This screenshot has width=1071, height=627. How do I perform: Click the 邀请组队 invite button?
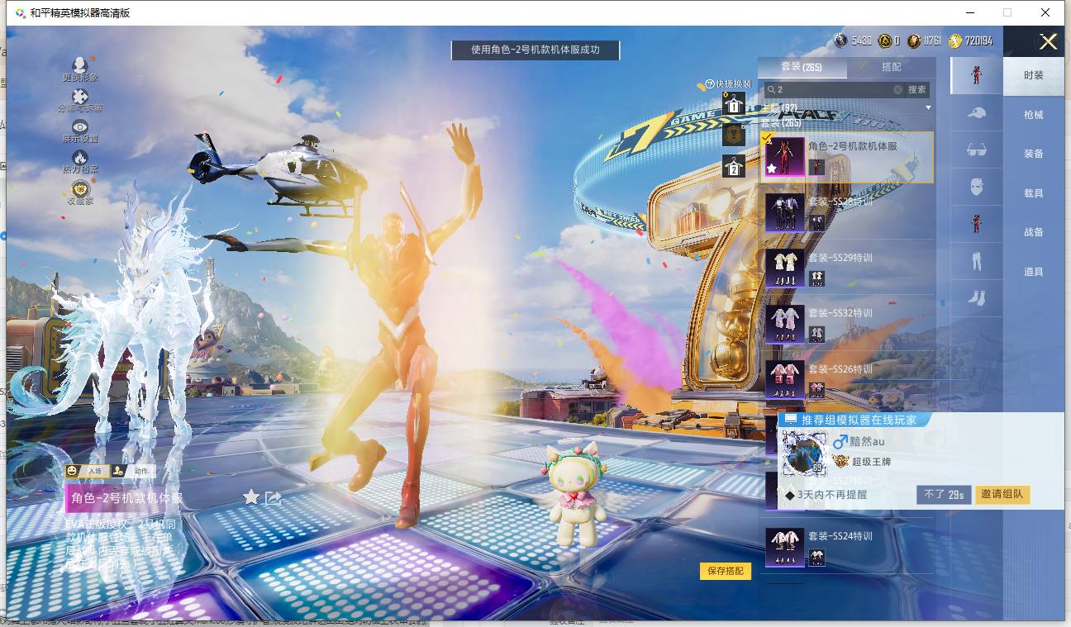pos(1002,495)
